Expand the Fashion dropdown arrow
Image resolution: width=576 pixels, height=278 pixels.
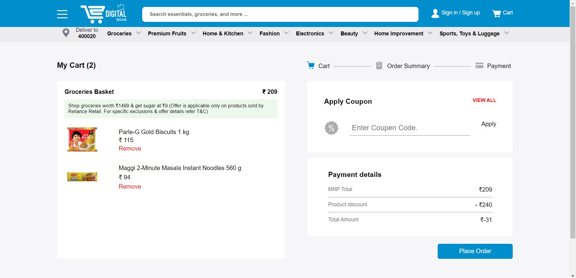(286, 33)
